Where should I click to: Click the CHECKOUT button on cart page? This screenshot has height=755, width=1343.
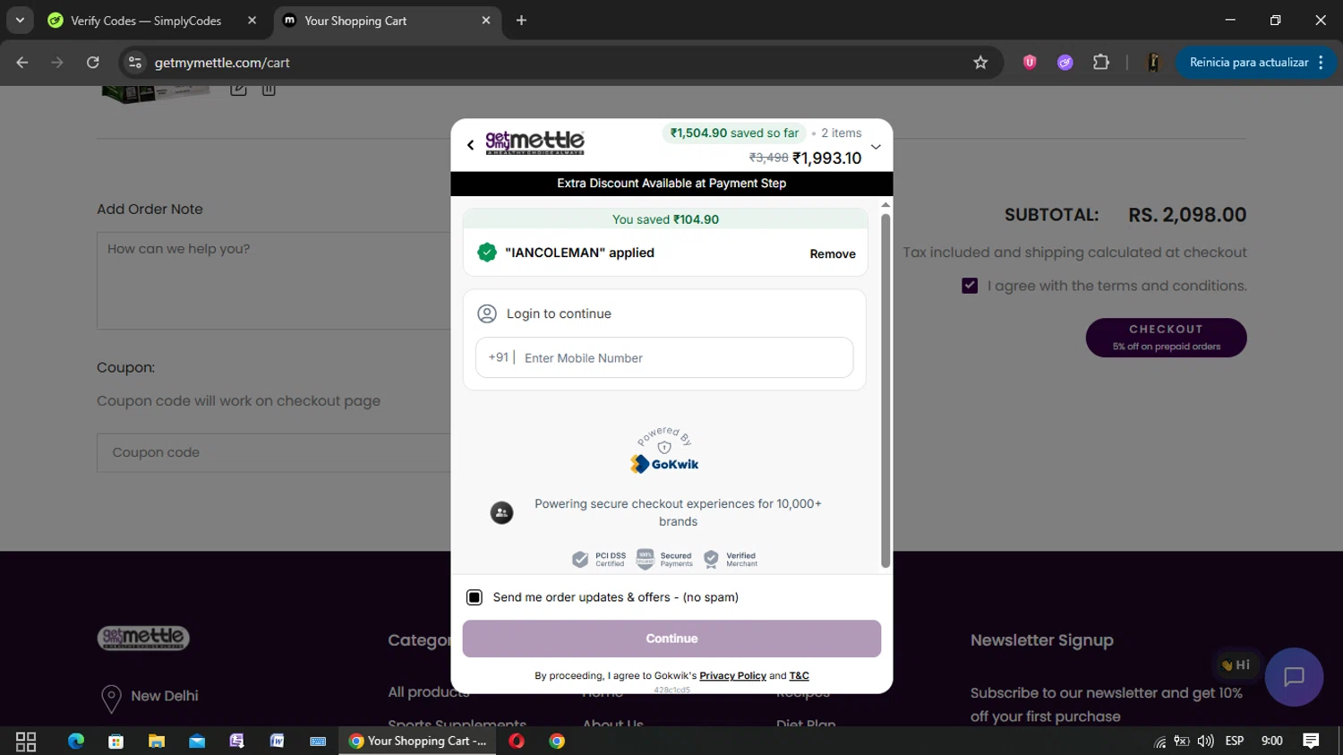(1166, 338)
